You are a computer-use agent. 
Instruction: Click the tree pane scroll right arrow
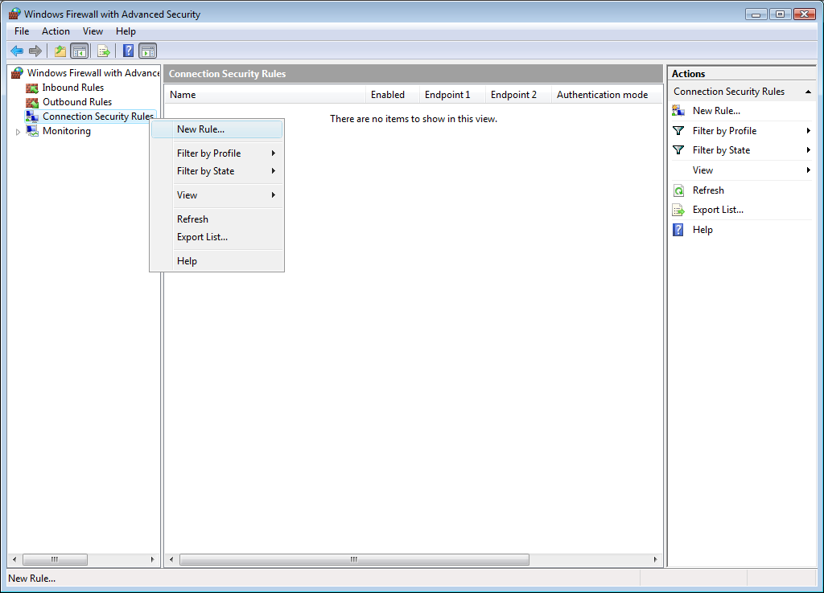tap(152, 560)
